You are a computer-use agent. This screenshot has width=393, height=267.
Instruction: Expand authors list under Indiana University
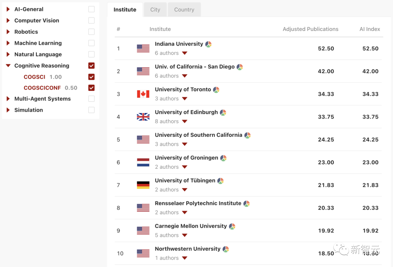coord(184,53)
